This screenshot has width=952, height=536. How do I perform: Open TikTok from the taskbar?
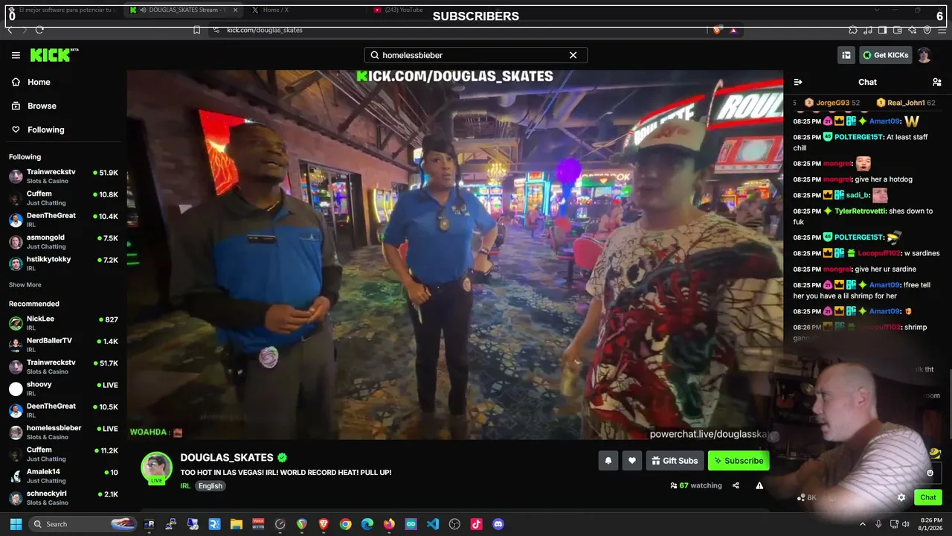tap(477, 524)
